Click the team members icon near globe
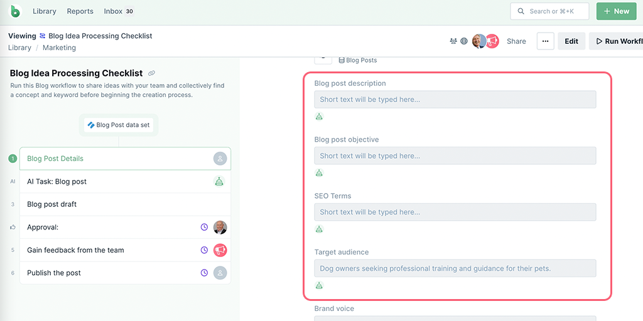This screenshot has height=321, width=643. (453, 41)
